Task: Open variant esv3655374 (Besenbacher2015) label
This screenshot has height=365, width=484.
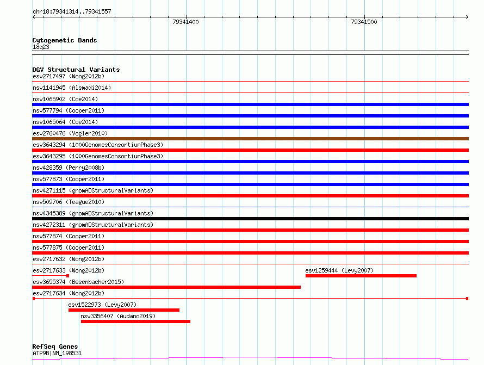Action: coord(78,282)
